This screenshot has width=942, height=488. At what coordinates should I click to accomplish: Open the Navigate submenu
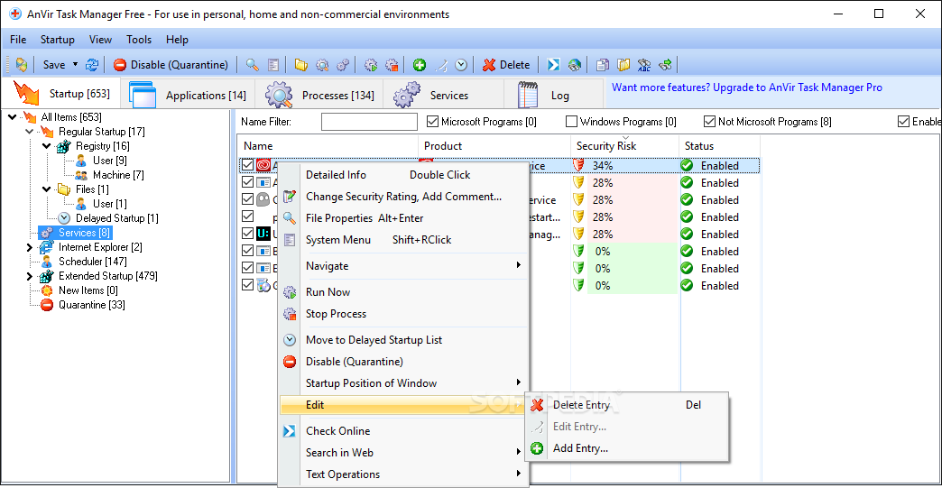pos(404,266)
